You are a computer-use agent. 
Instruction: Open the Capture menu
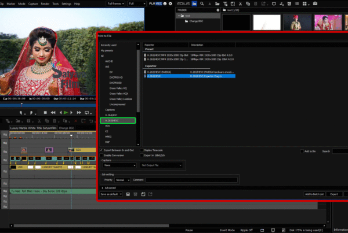tap(33, 4)
